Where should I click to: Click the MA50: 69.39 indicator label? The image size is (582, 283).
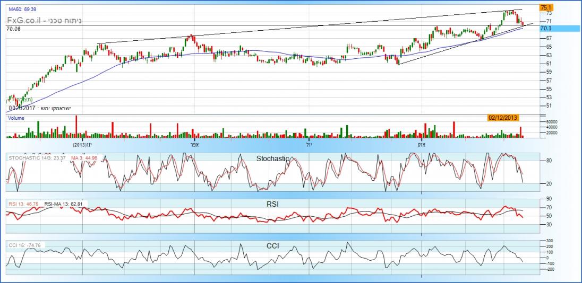[x=22, y=10]
